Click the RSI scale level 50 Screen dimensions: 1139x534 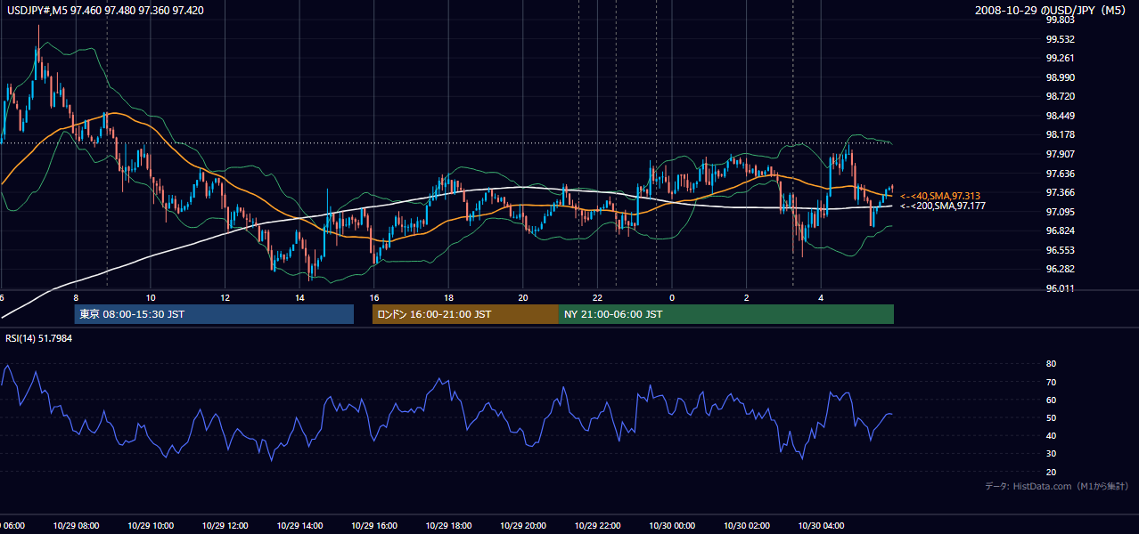coord(1051,417)
